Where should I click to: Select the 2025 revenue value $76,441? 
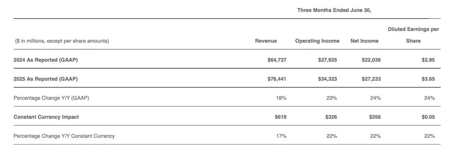[277, 79]
